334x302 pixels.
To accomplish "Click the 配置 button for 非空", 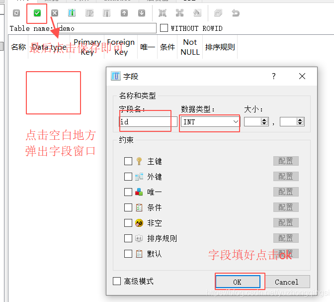I will pos(286,223).
